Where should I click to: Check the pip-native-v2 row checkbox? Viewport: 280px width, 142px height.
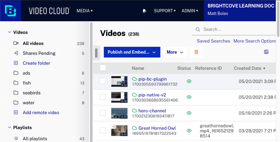pyautogui.click(x=102, y=97)
